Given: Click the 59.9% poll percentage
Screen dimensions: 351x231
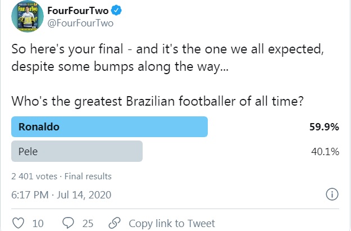Looking at the screenshot, I should [x=324, y=127].
